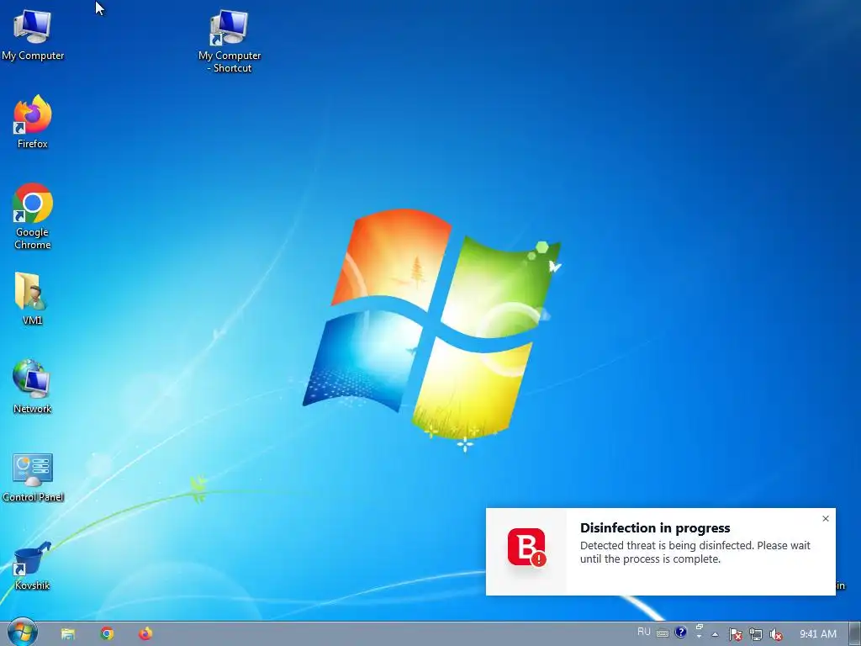The image size is (861, 646).
Task: Click the muted volume speaker icon
Action: pyautogui.click(x=776, y=634)
